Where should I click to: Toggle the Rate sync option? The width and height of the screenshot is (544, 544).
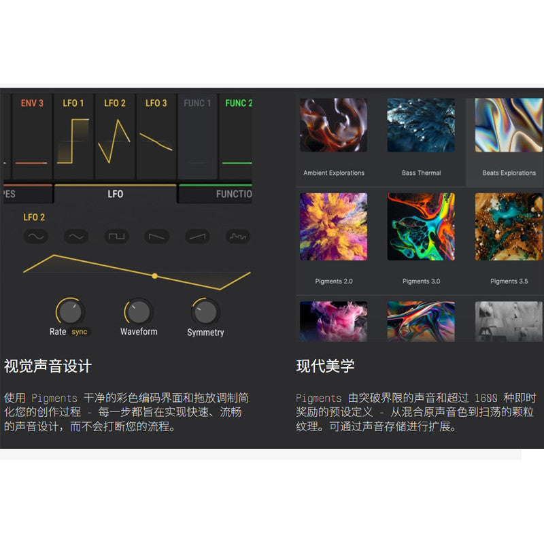[80, 332]
